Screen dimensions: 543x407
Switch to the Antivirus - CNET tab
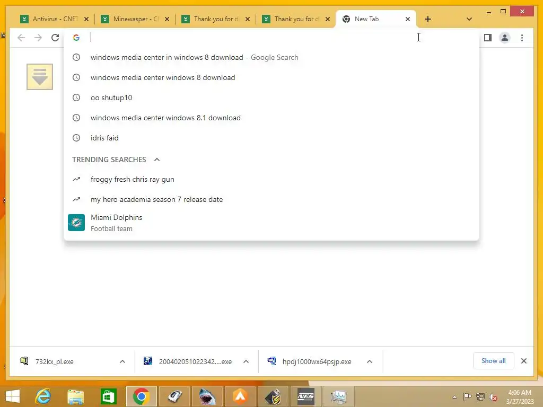point(55,19)
